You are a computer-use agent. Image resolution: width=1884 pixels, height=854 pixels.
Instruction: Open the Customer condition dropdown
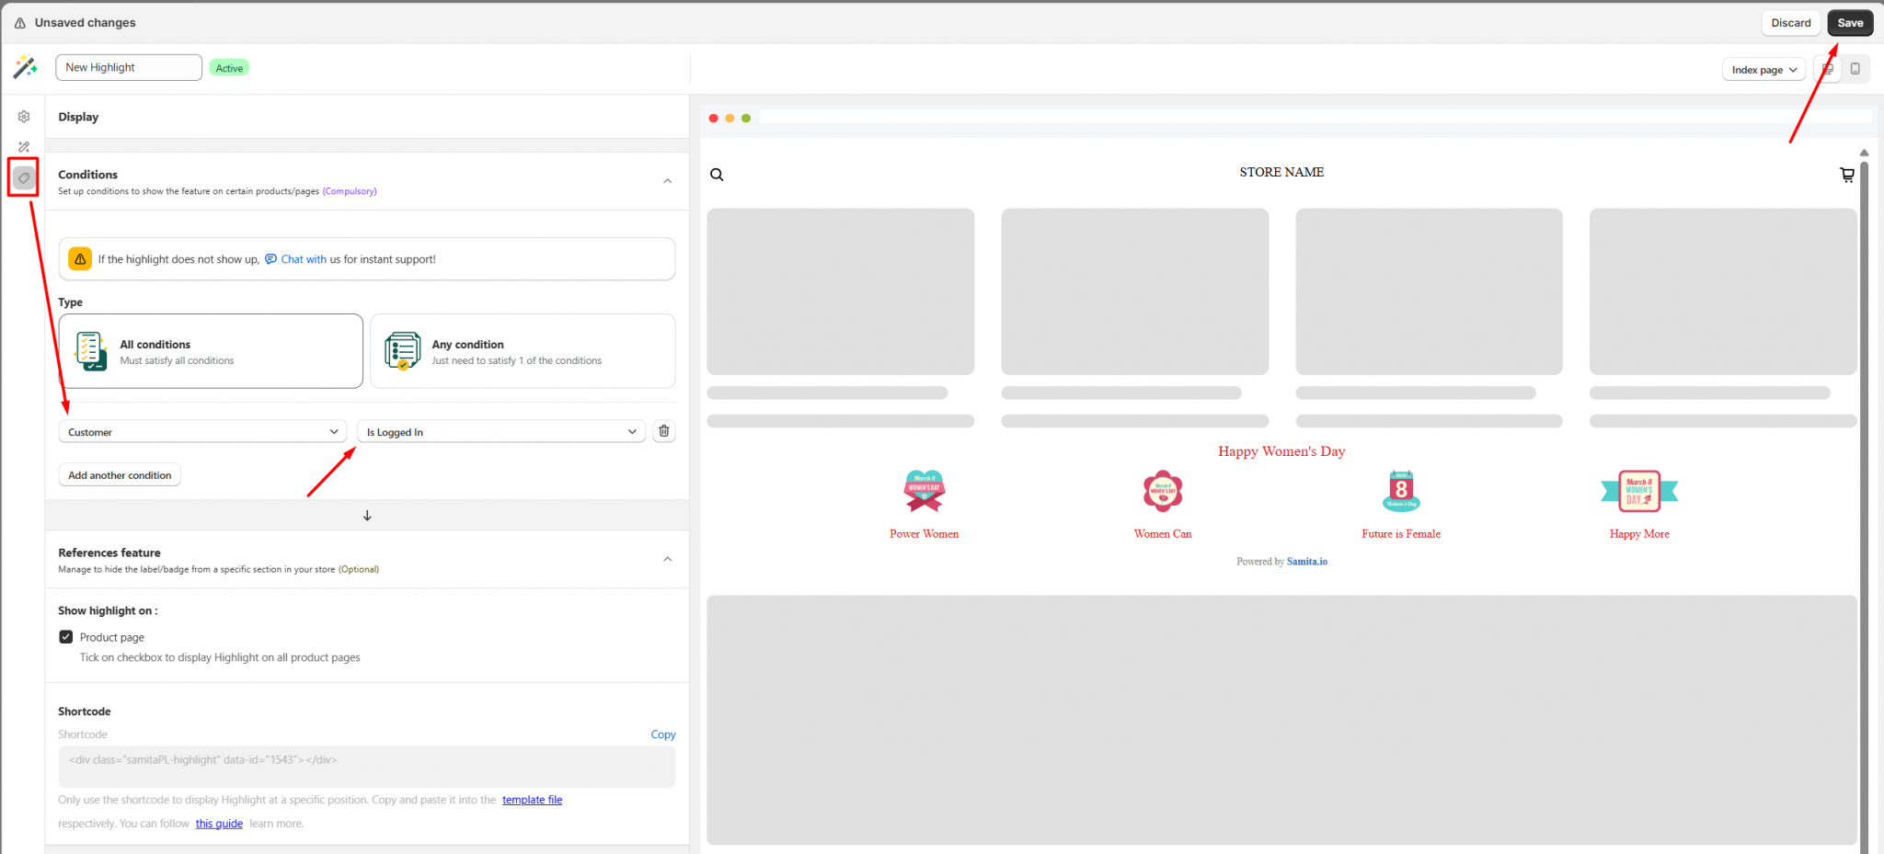(x=202, y=432)
